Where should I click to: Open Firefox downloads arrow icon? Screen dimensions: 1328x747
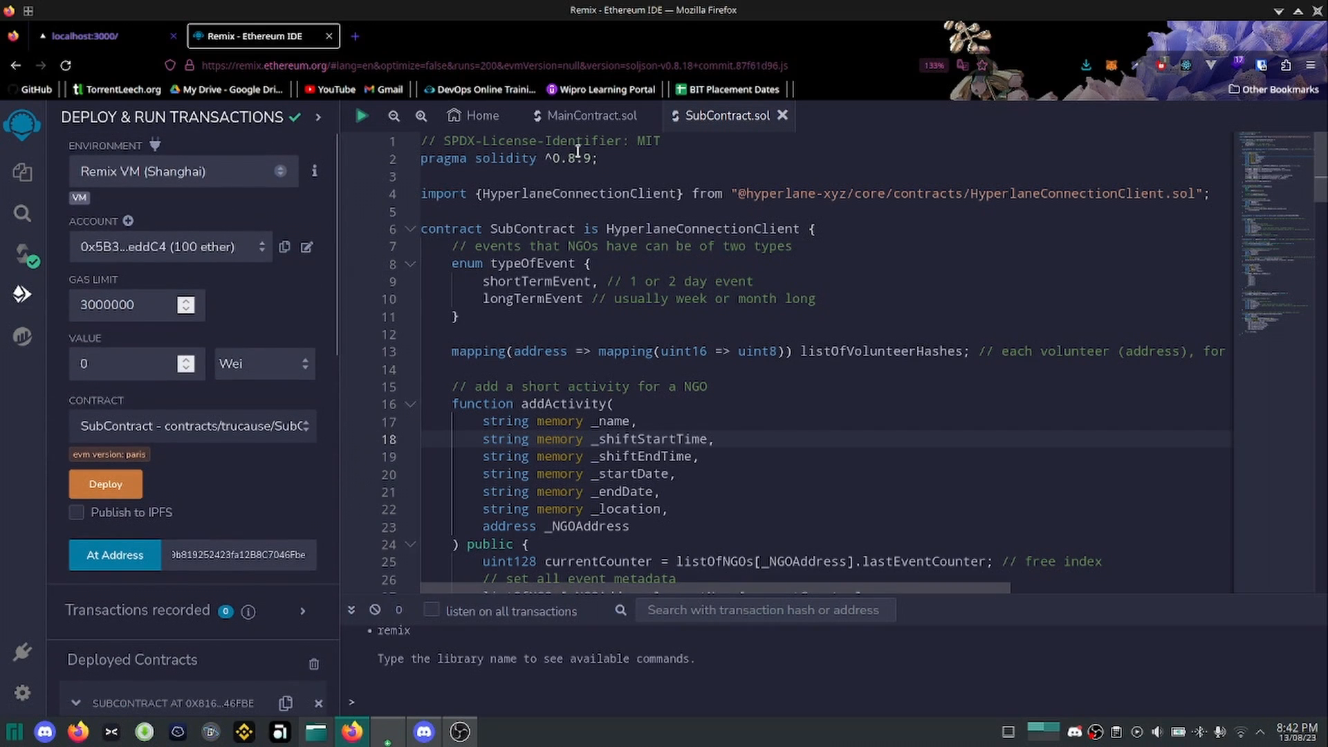coord(1086,65)
